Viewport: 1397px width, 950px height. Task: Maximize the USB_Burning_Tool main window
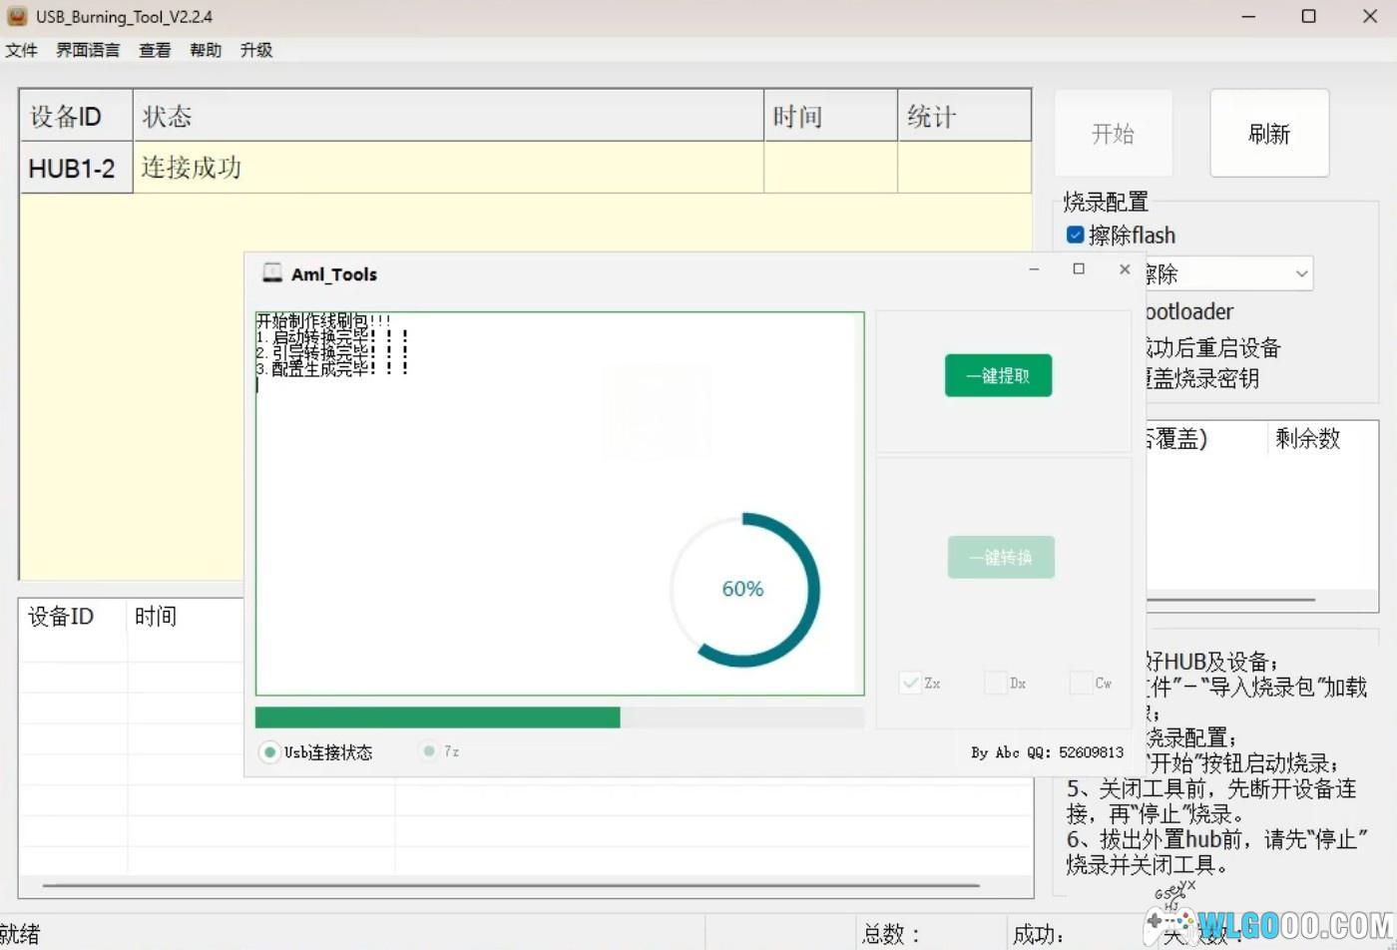1308,16
